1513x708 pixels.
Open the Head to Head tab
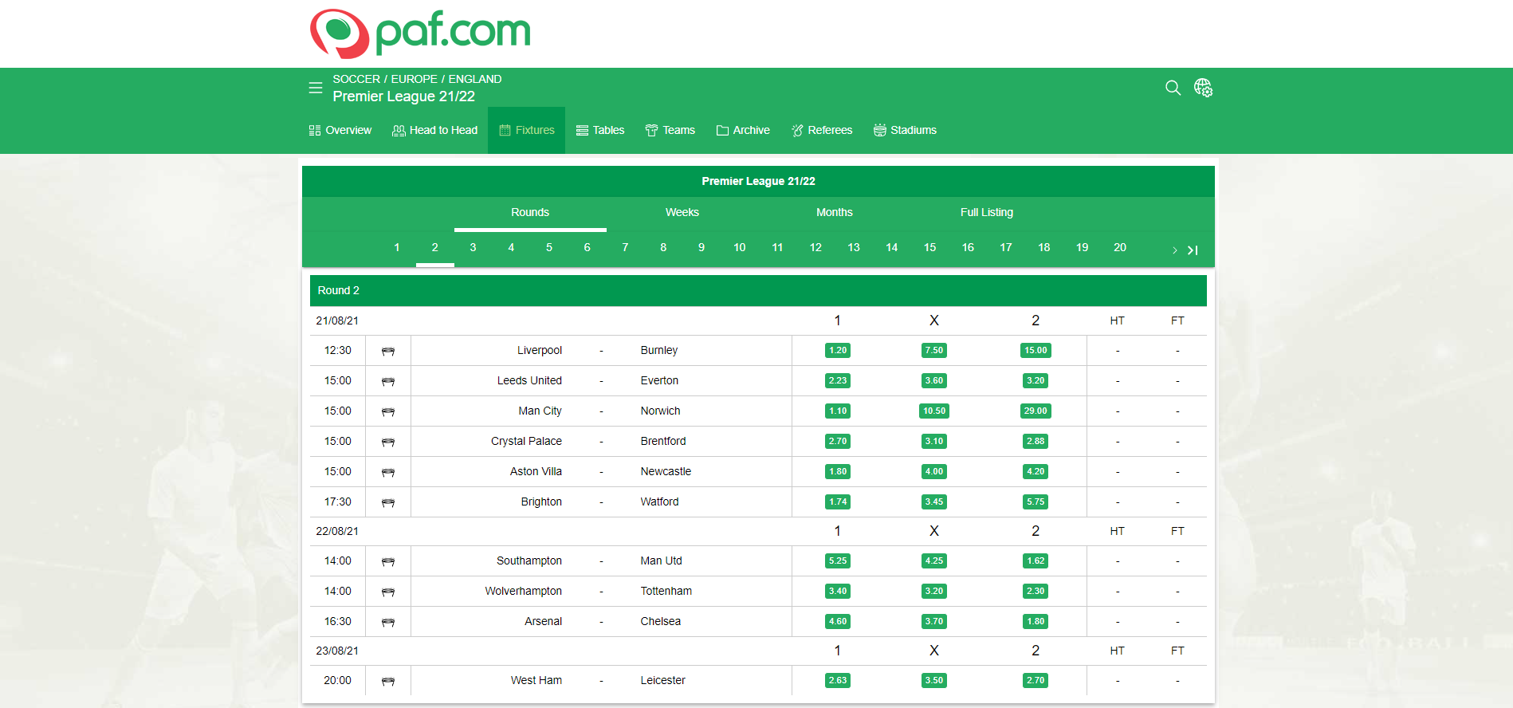click(435, 130)
